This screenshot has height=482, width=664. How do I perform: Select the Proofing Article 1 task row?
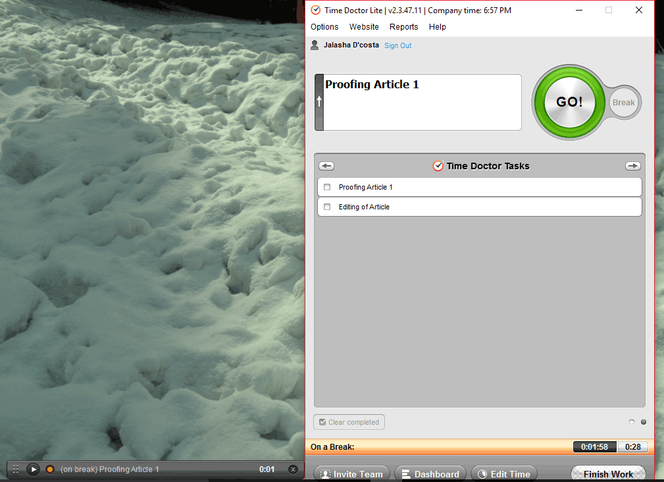pyautogui.click(x=479, y=187)
